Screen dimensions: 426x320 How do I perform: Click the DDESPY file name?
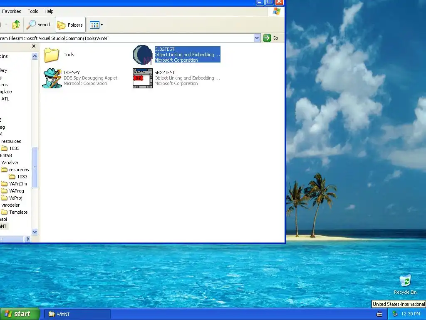click(x=72, y=72)
